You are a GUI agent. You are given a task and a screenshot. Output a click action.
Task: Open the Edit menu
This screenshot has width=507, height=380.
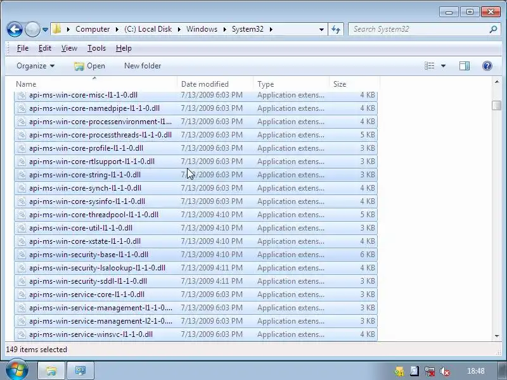(x=44, y=48)
